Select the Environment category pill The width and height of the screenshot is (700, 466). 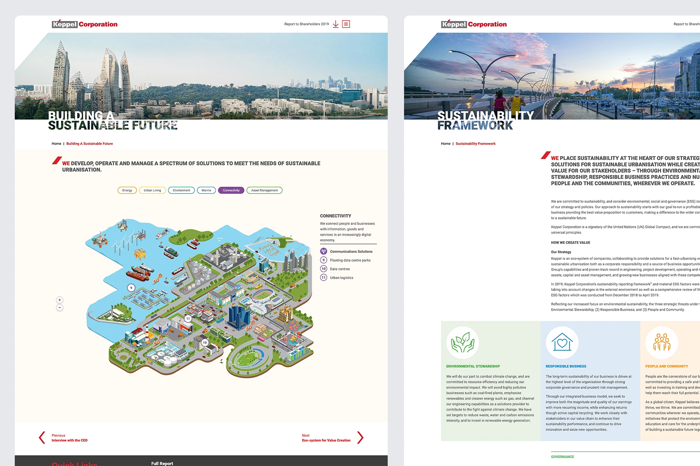(181, 190)
